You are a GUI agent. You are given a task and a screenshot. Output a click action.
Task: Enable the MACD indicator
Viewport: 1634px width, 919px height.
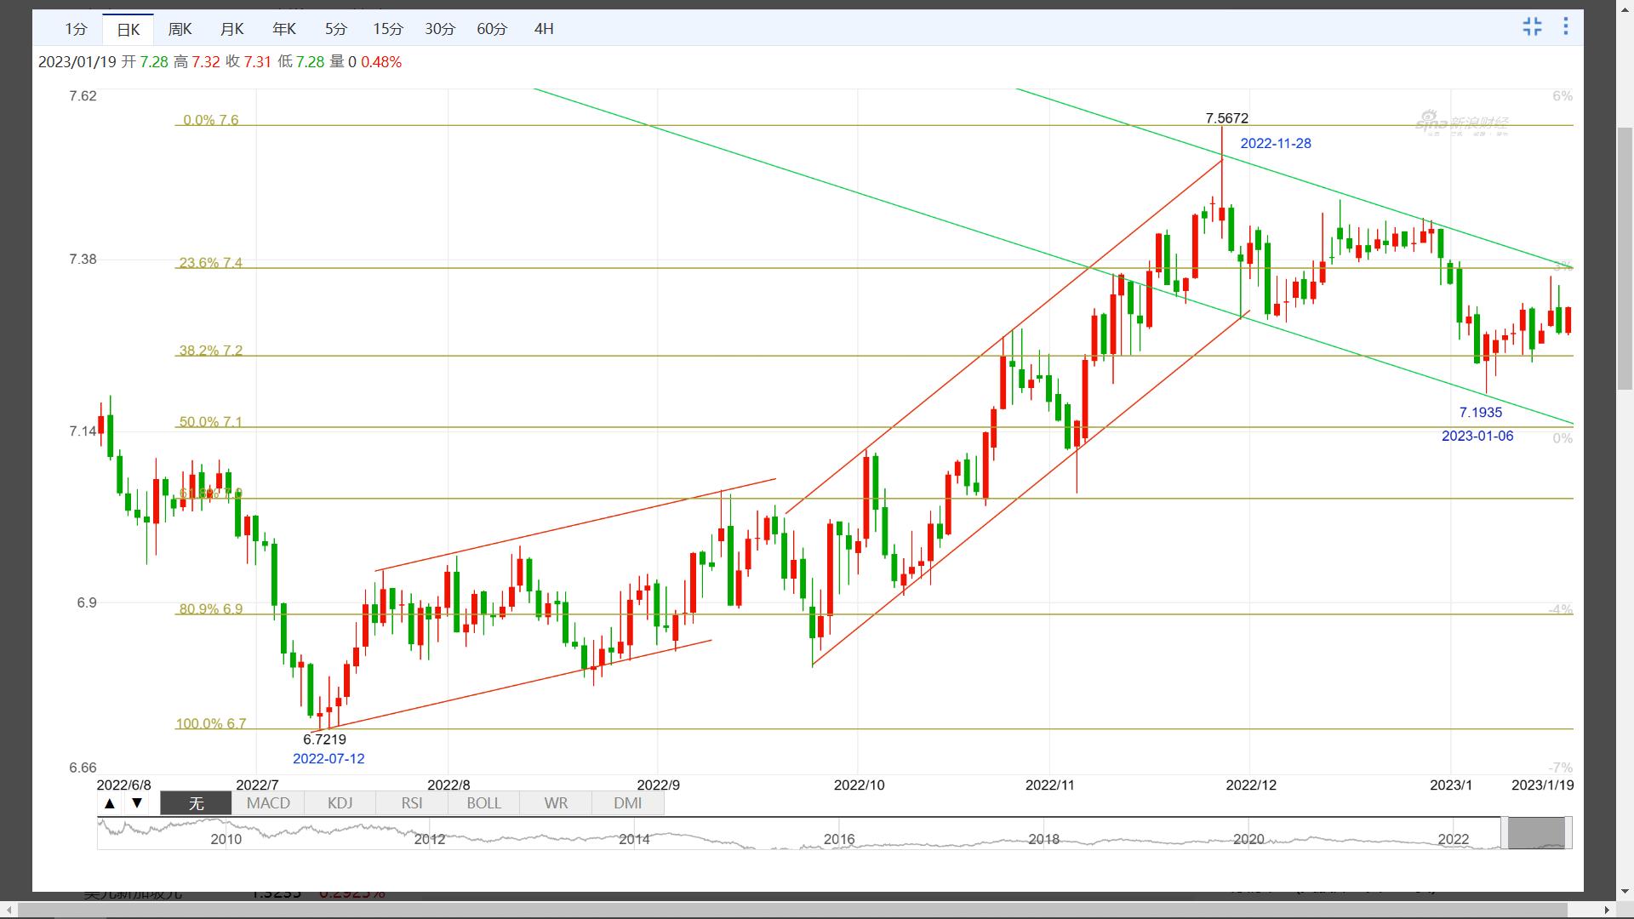click(x=268, y=803)
